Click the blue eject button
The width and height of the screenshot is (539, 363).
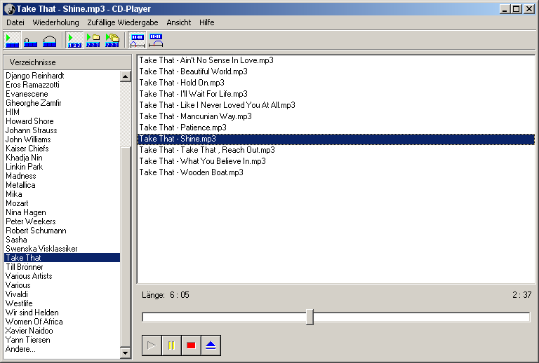pos(211,345)
